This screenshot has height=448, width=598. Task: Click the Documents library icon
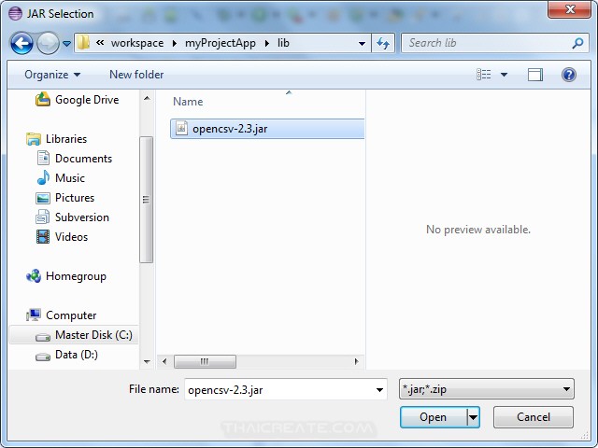point(43,158)
